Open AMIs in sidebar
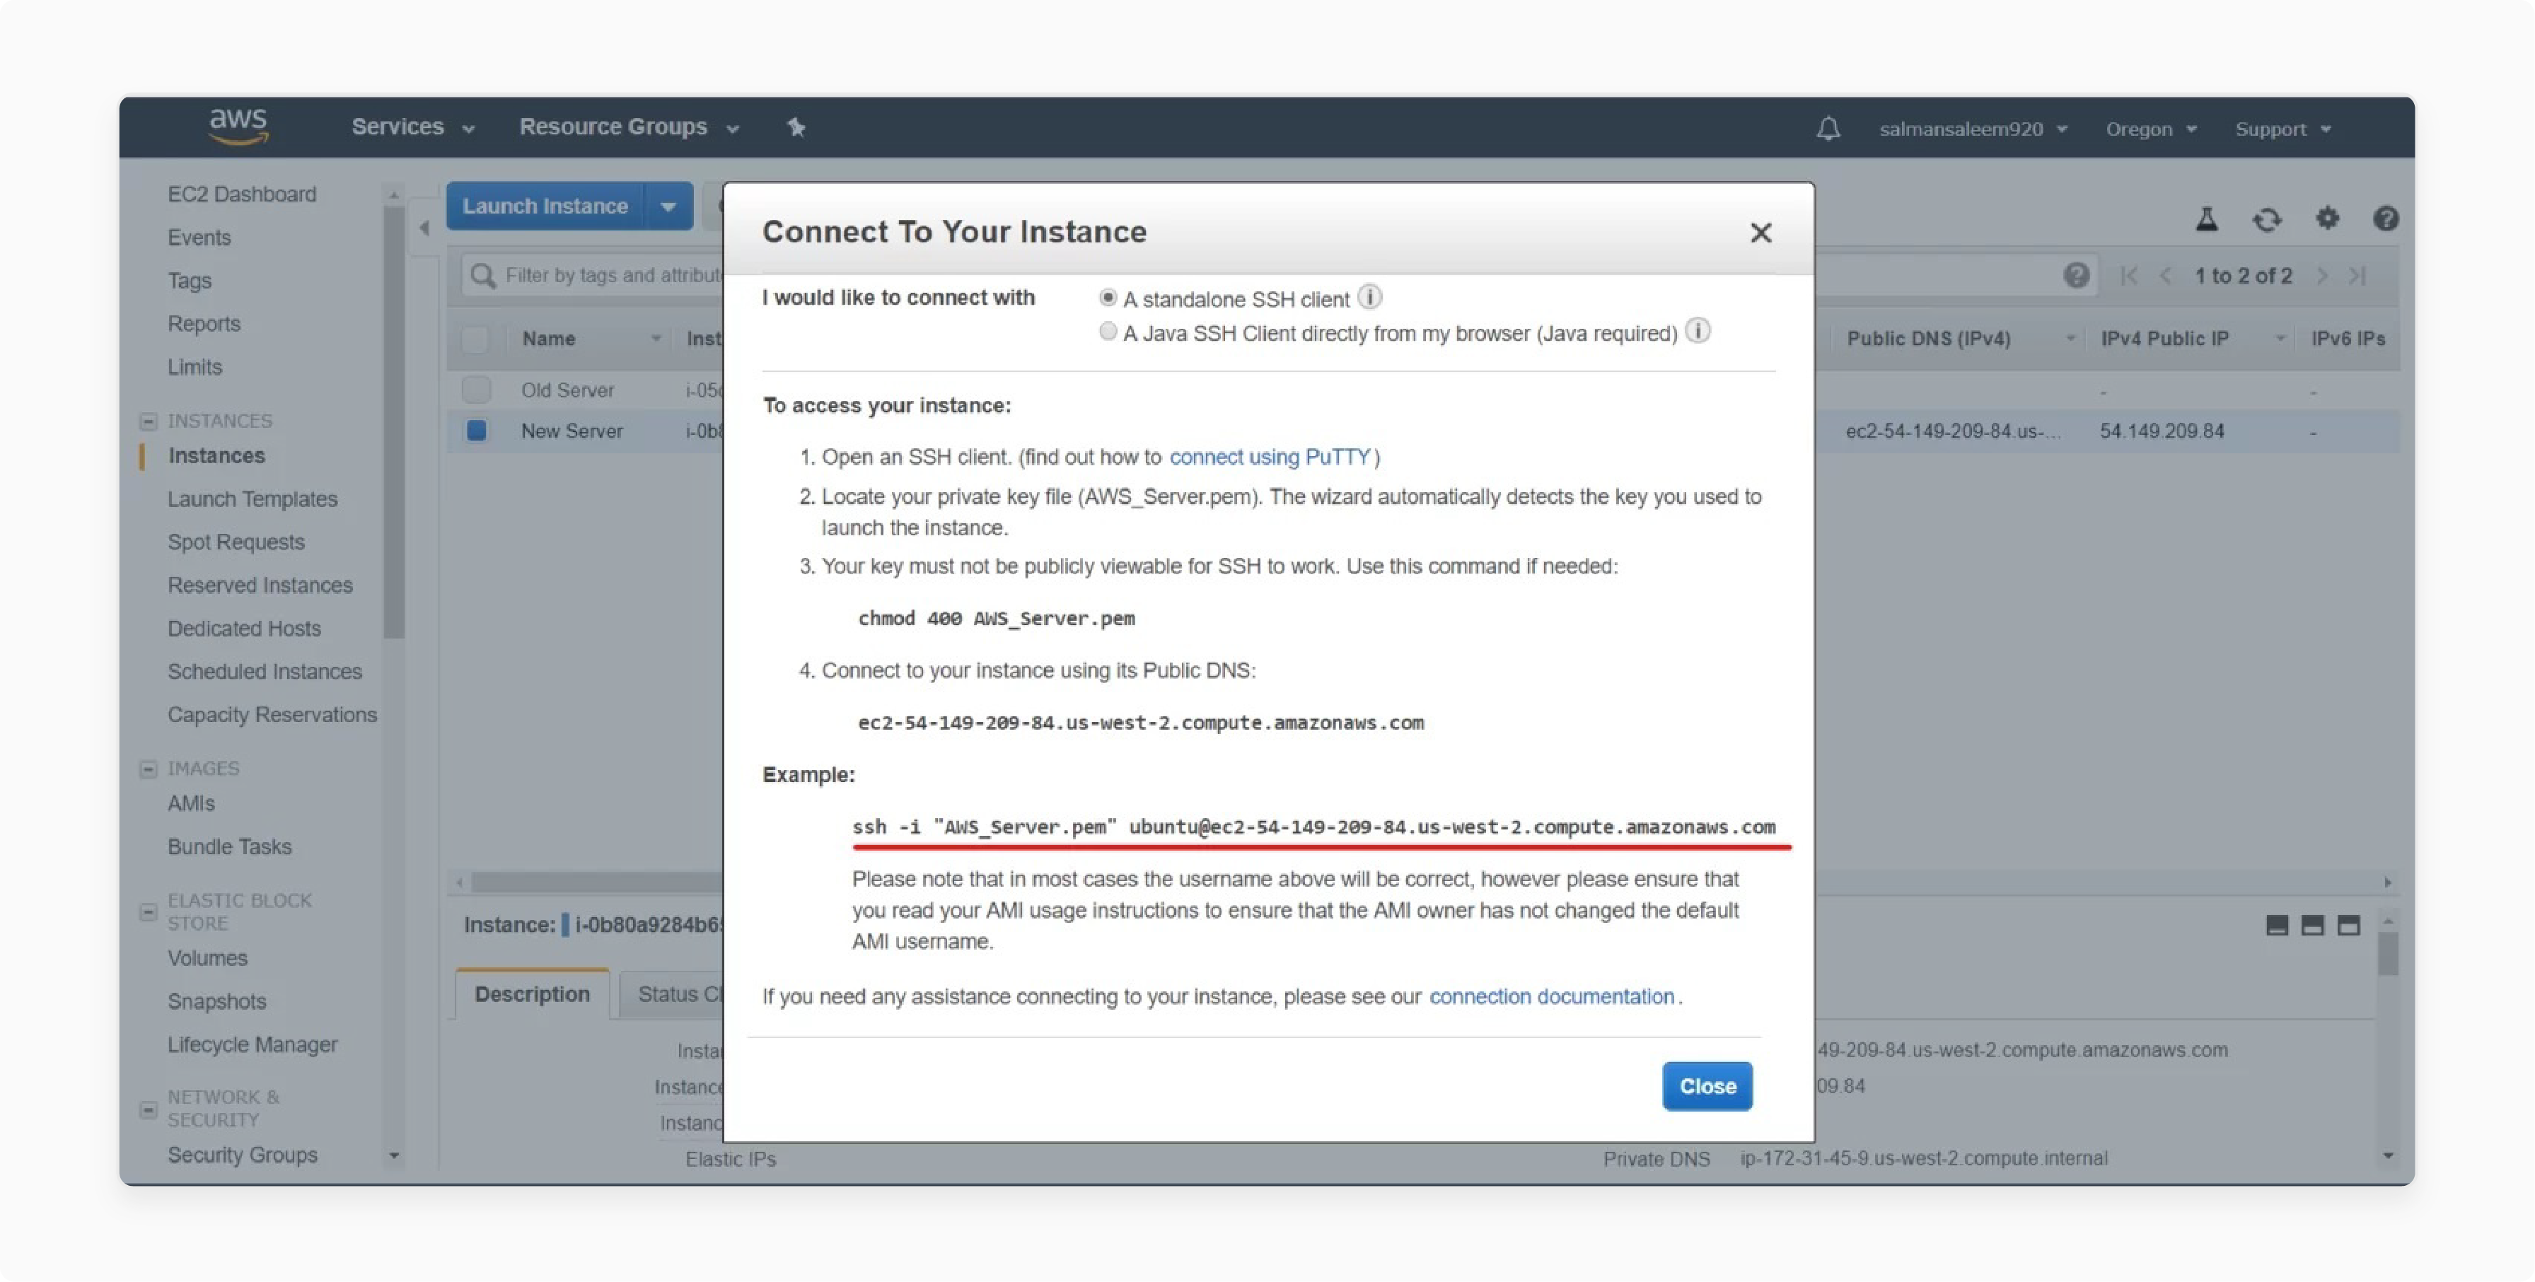 point(191,803)
